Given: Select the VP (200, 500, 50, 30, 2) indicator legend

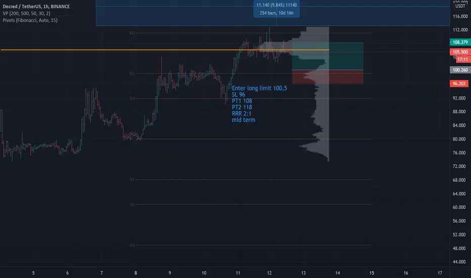Looking at the screenshot, I should [x=26, y=13].
